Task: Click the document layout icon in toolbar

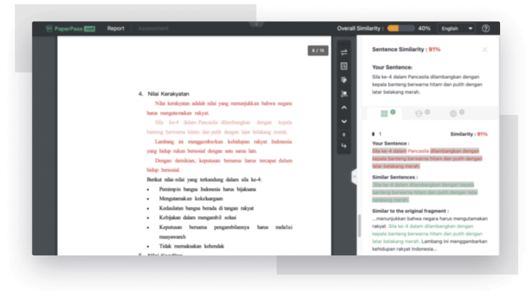Action: 344,66
